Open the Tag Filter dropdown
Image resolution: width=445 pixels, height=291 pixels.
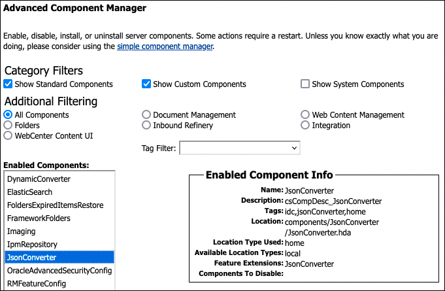click(240, 148)
